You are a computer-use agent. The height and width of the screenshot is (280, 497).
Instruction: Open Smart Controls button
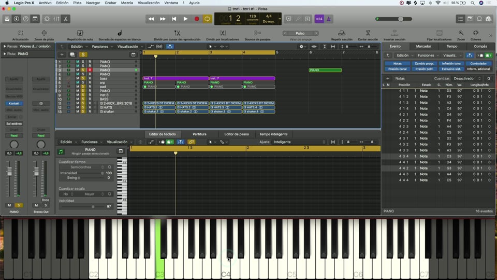pyautogui.click(x=47, y=19)
